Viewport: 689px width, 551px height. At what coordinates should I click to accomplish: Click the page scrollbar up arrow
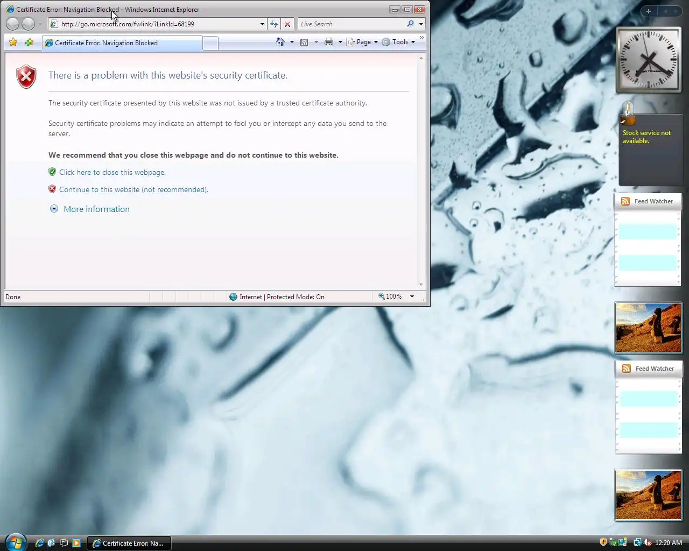[421, 58]
